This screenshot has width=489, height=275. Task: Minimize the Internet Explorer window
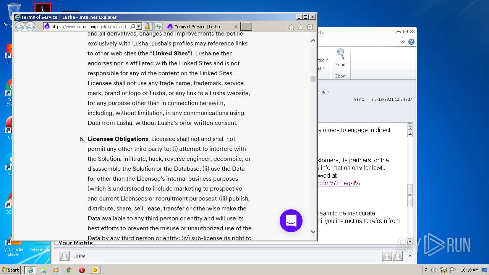pyautogui.click(x=299, y=17)
